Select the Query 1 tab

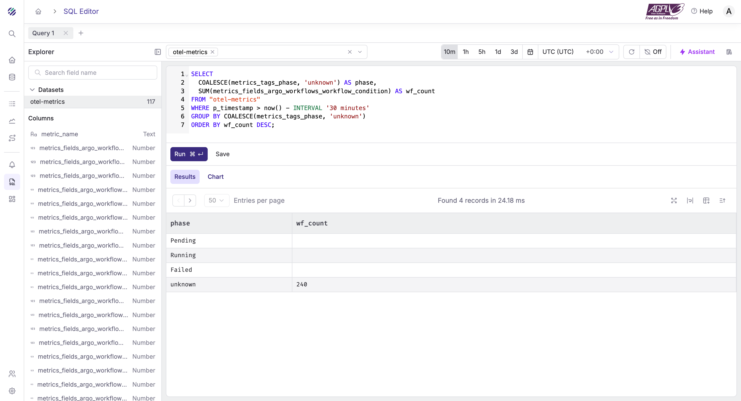[43, 33]
